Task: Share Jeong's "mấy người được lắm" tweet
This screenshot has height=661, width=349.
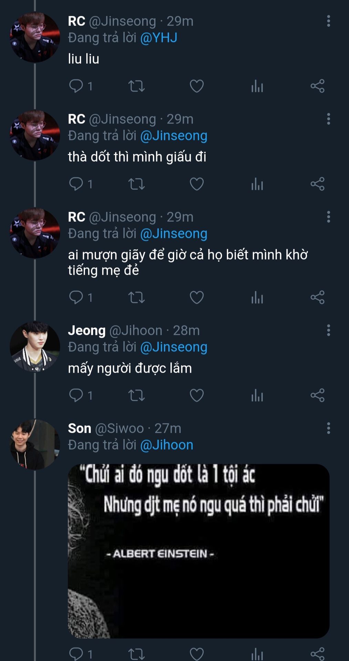Action: click(317, 395)
